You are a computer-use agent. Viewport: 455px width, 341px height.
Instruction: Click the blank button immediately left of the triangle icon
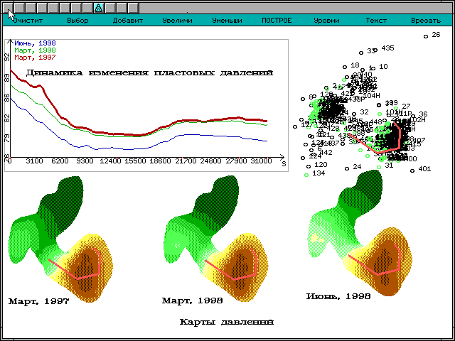point(87,8)
